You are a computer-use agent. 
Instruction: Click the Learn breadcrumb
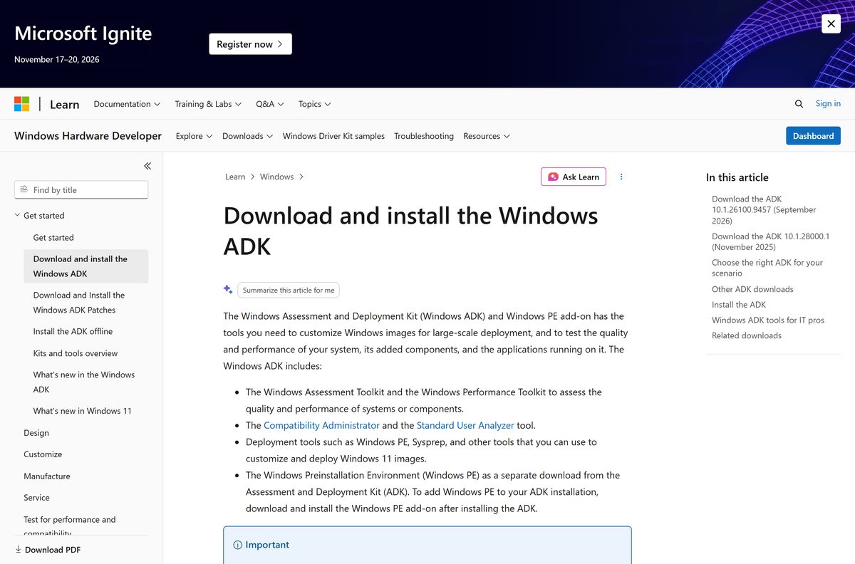[x=235, y=177]
